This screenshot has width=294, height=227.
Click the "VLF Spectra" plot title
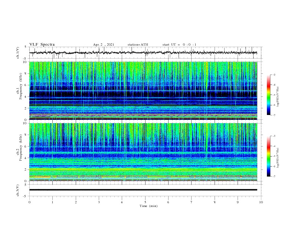42,45
